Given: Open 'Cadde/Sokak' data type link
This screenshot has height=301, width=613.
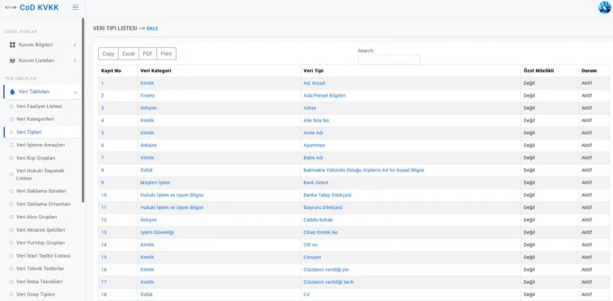Looking at the screenshot, I should click(x=318, y=220).
